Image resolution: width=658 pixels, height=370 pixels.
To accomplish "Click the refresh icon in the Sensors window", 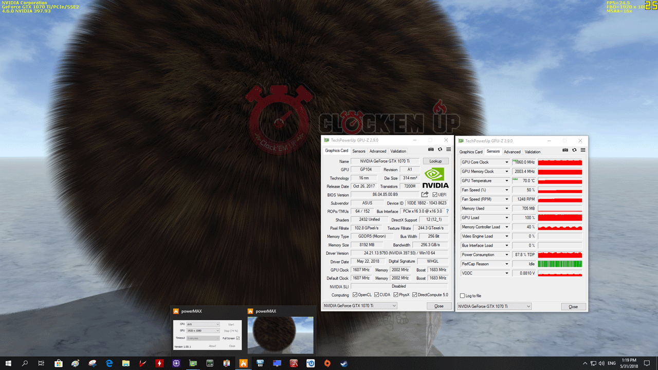I will coord(574,150).
